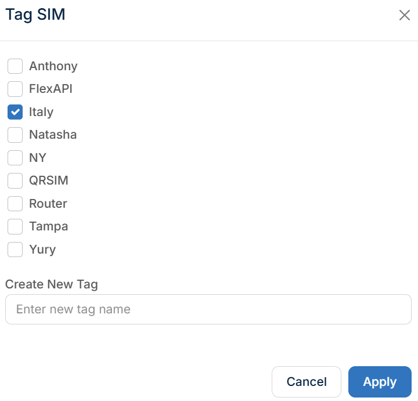Click the 'Router' label text

point(48,203)
